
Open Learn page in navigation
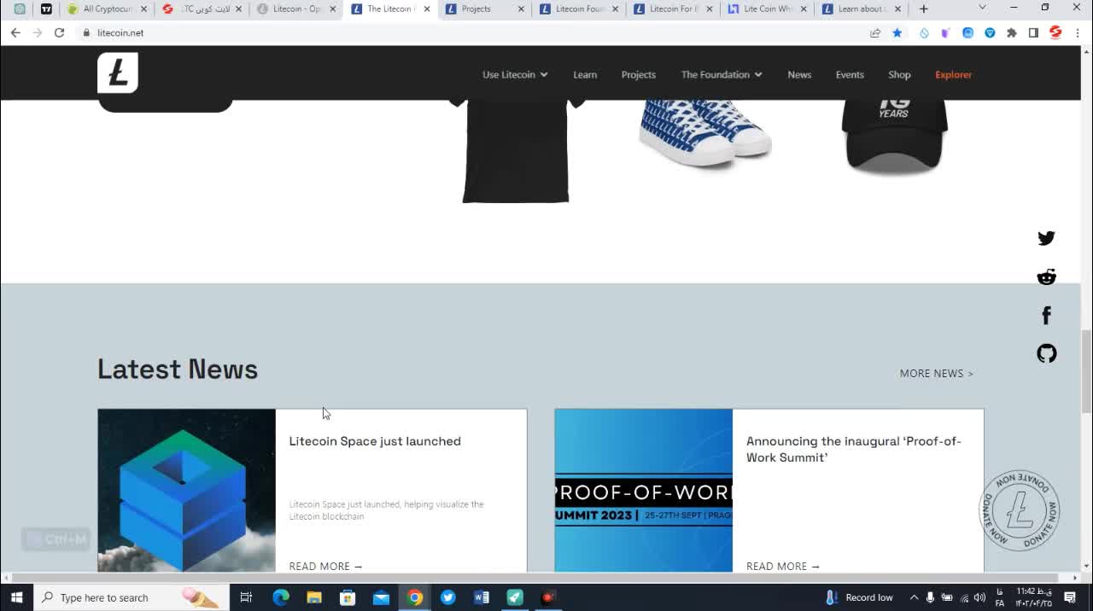585,74
